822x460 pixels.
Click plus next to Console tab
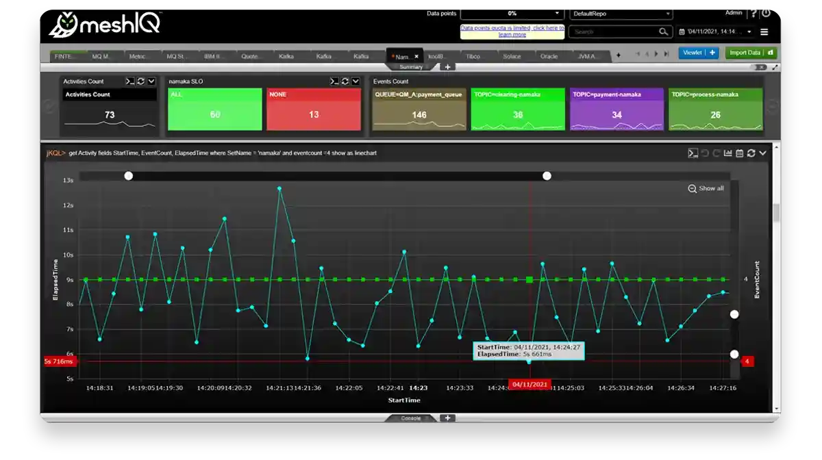447,418
